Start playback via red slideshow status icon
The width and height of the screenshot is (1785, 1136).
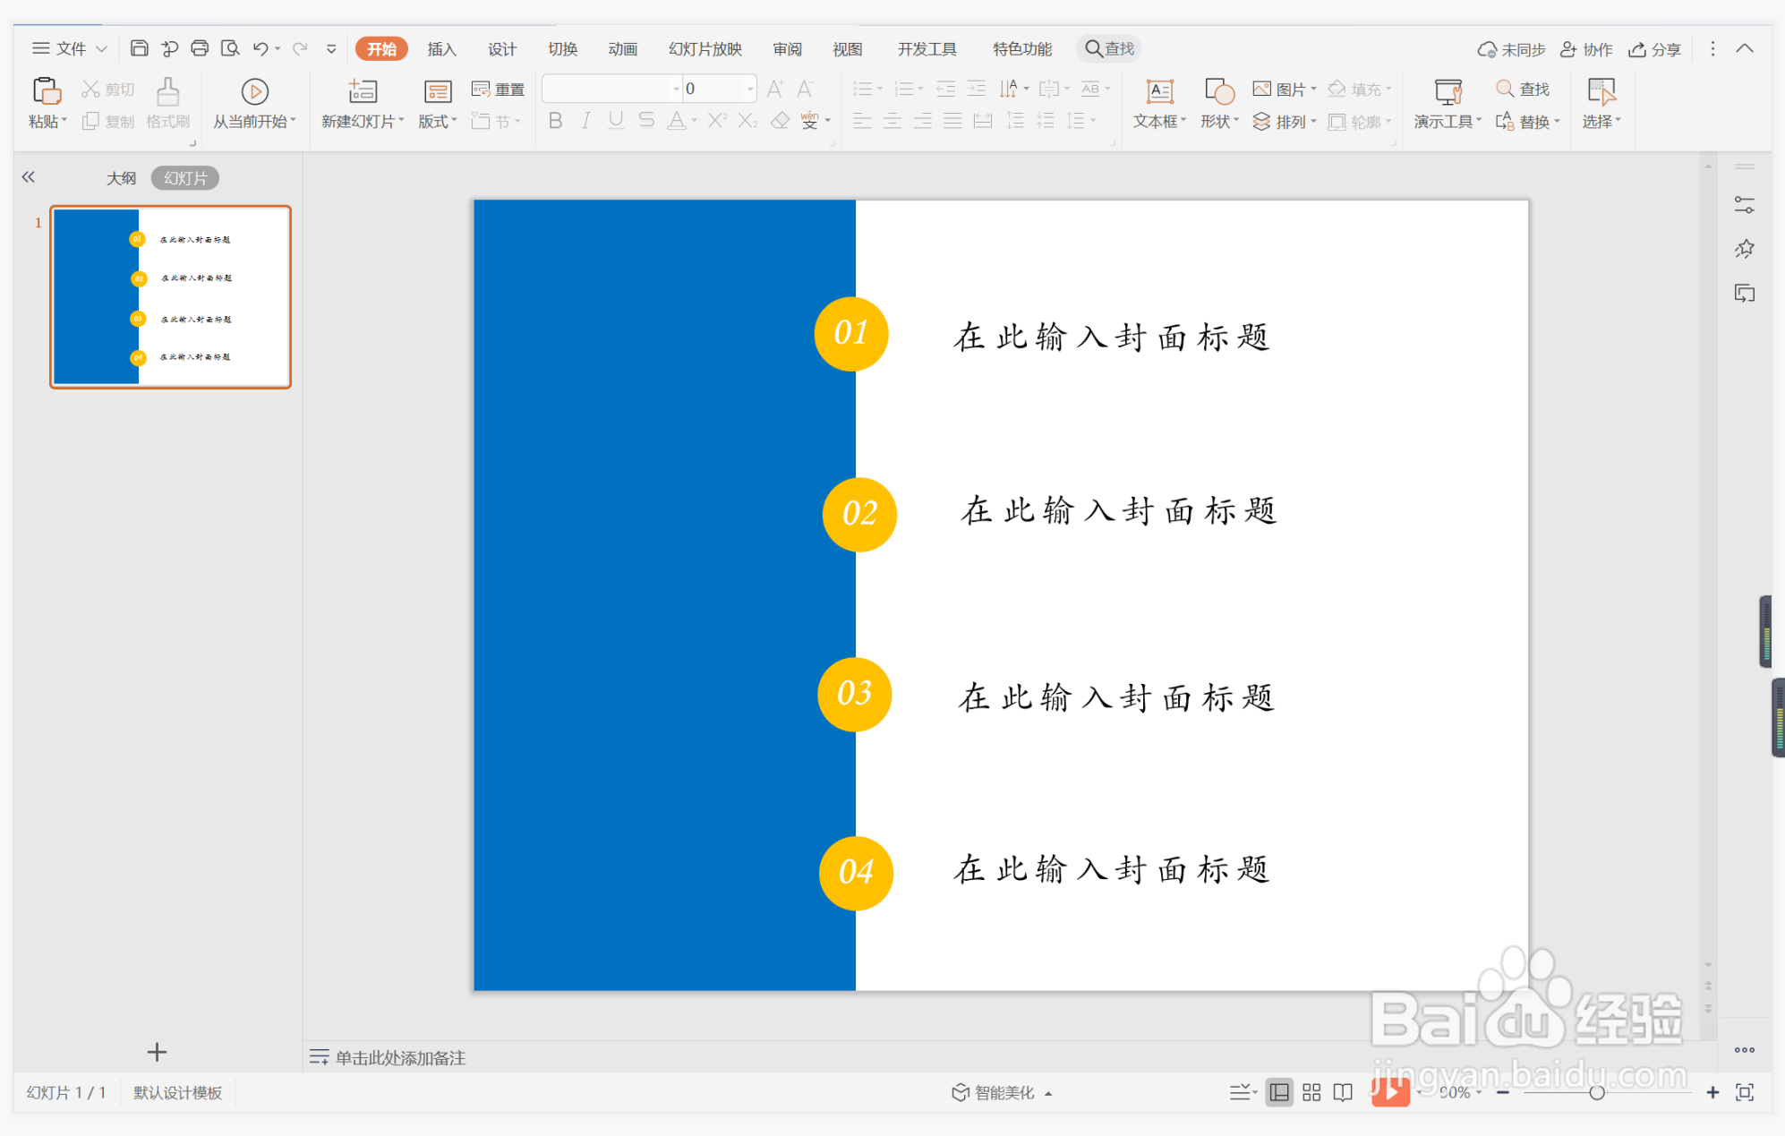point(1391,1092)
